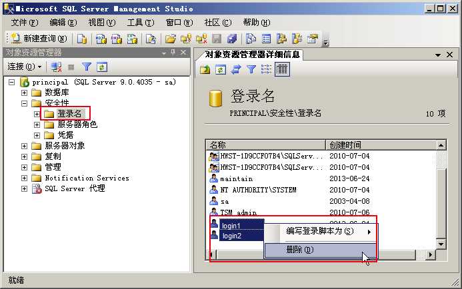Viewport: 462px width, 289px height.
Task: Click the Filter funnel in details pane toolbar
Action: pyautogui.click(x=251, y=69)
